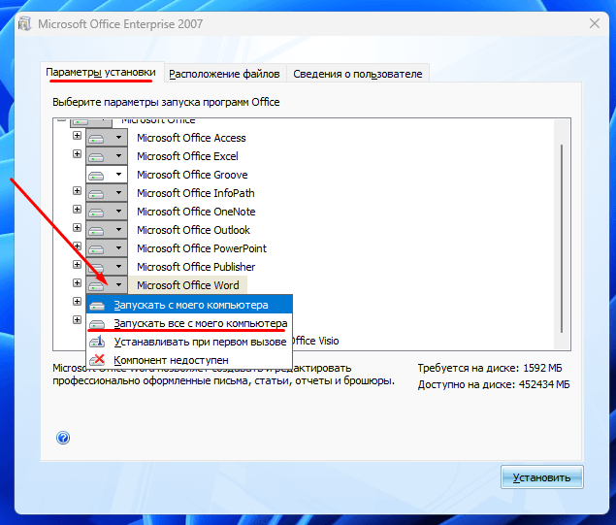Select the 'Microsoft Office Access' tree label
Image resolution: width=616 pixels, height=525 pixels.
click(x=191, y=138)
